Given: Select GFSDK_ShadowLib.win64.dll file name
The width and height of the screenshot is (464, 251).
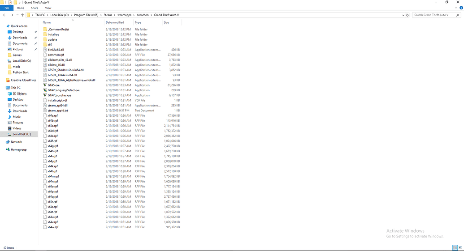Looking at the screenshot, I should (x=66, y=70).
